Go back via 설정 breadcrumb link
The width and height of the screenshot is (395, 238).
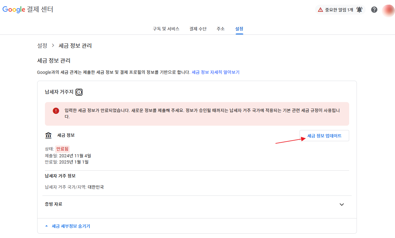[x=42, y=46]
